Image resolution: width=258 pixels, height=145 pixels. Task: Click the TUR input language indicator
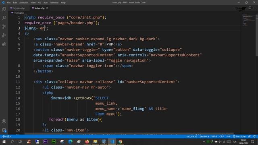235,142
